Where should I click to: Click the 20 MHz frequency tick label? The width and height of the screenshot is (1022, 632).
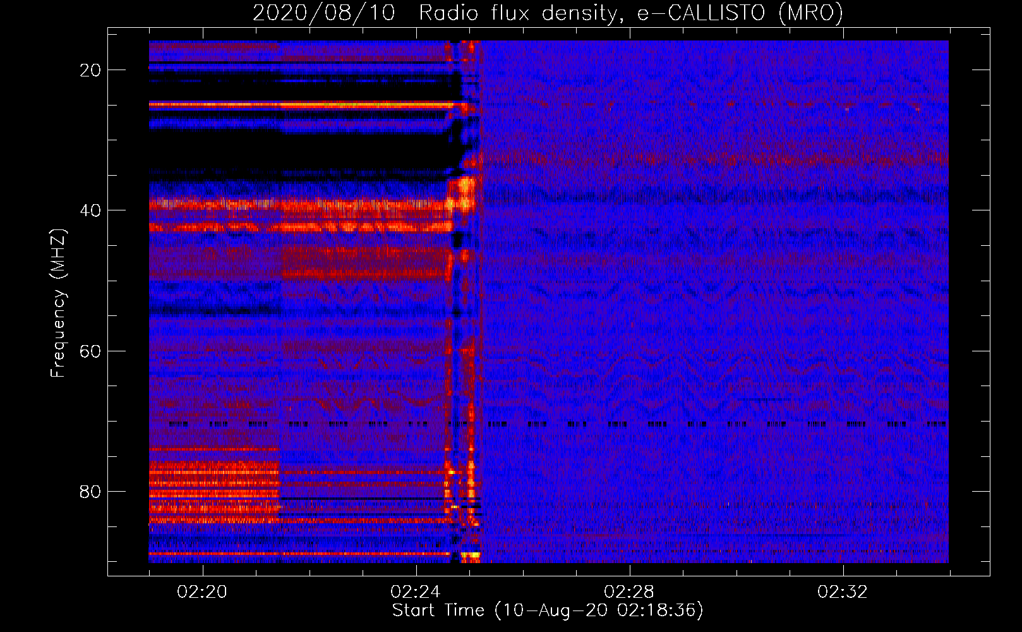(x=91, y=70)
